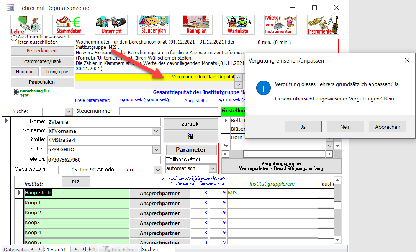This screenshot has width=416, height=252.
Task: Open the Lehrer icon module
Action: [26, 25]
